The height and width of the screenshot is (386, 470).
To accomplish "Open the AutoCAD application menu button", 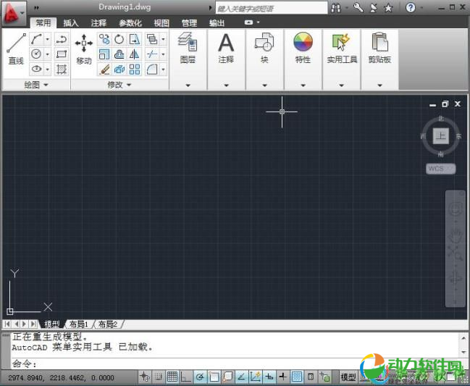I will [12, 12].
